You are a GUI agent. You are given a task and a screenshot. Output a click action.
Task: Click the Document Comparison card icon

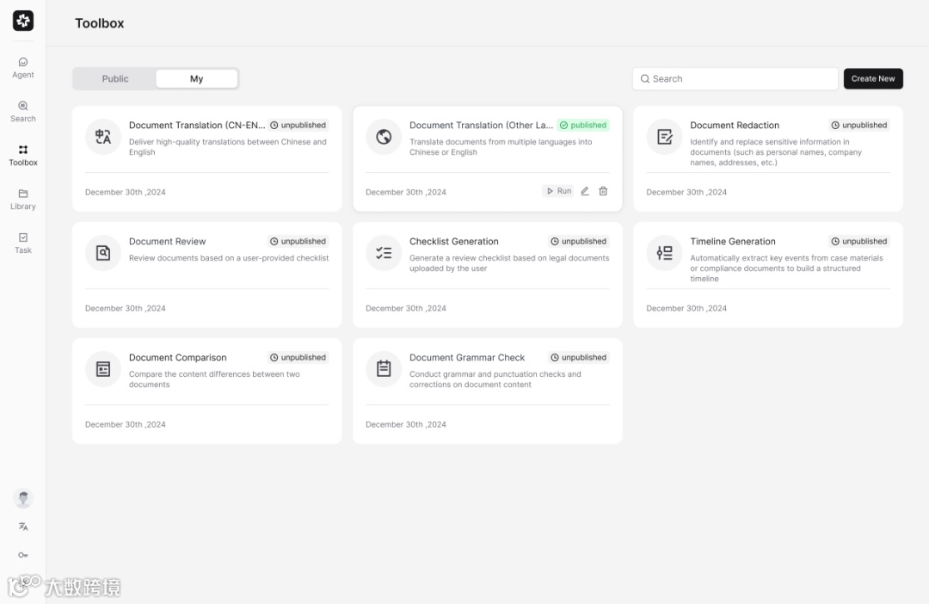(103, 369)
